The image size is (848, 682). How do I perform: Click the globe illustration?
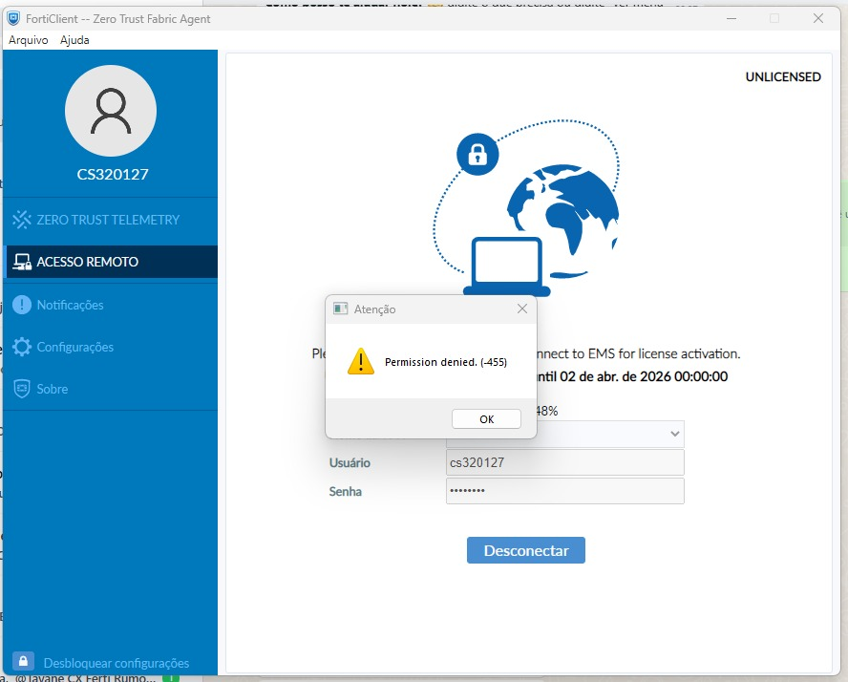coord(563,222)
